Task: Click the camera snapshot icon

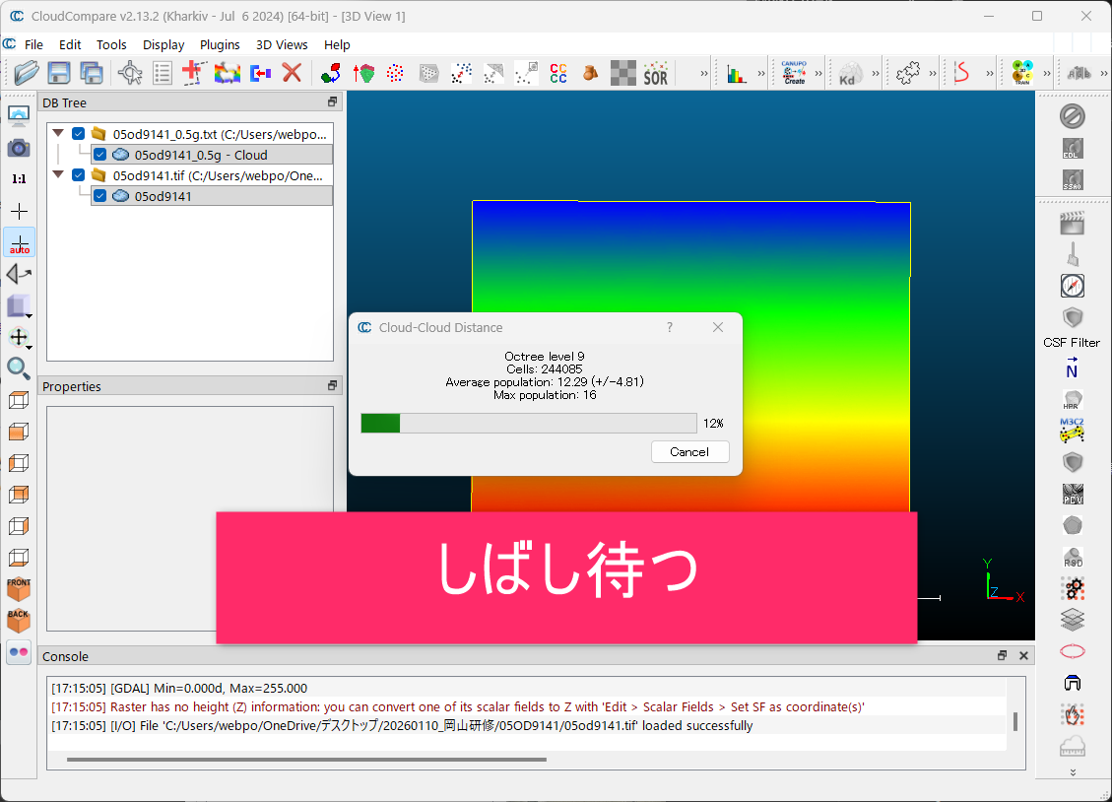Action: 19,148
